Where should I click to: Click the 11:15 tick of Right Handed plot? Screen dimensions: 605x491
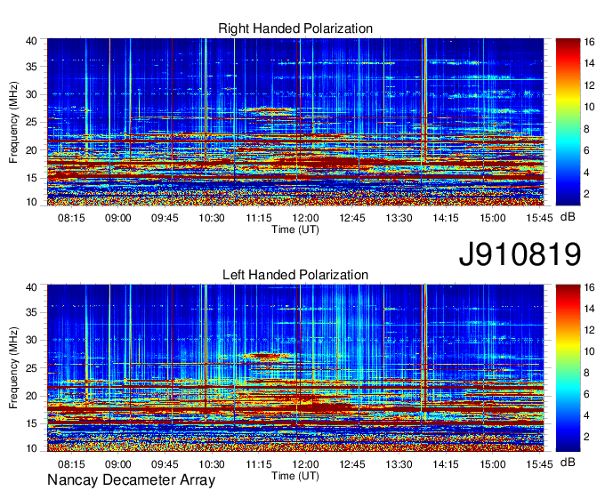(x=259, y=218)
